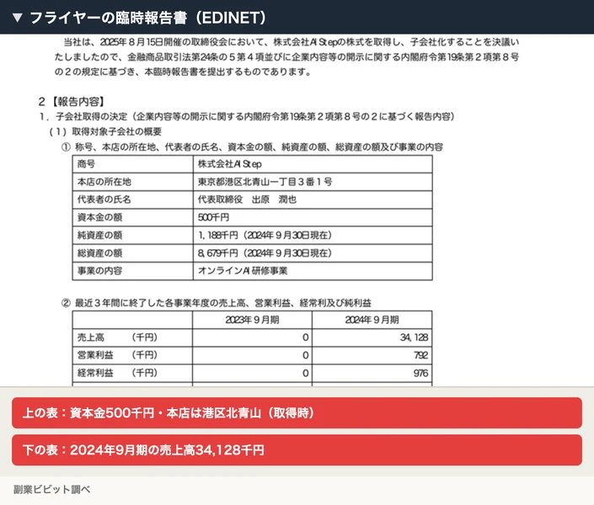Click the 2024年9月期 column header
This screenshot has height=505, width=594.
click(x=372, y=320)
